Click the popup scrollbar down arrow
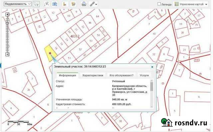The height and width of the screenshot is (132, 213). click(152, 107)
